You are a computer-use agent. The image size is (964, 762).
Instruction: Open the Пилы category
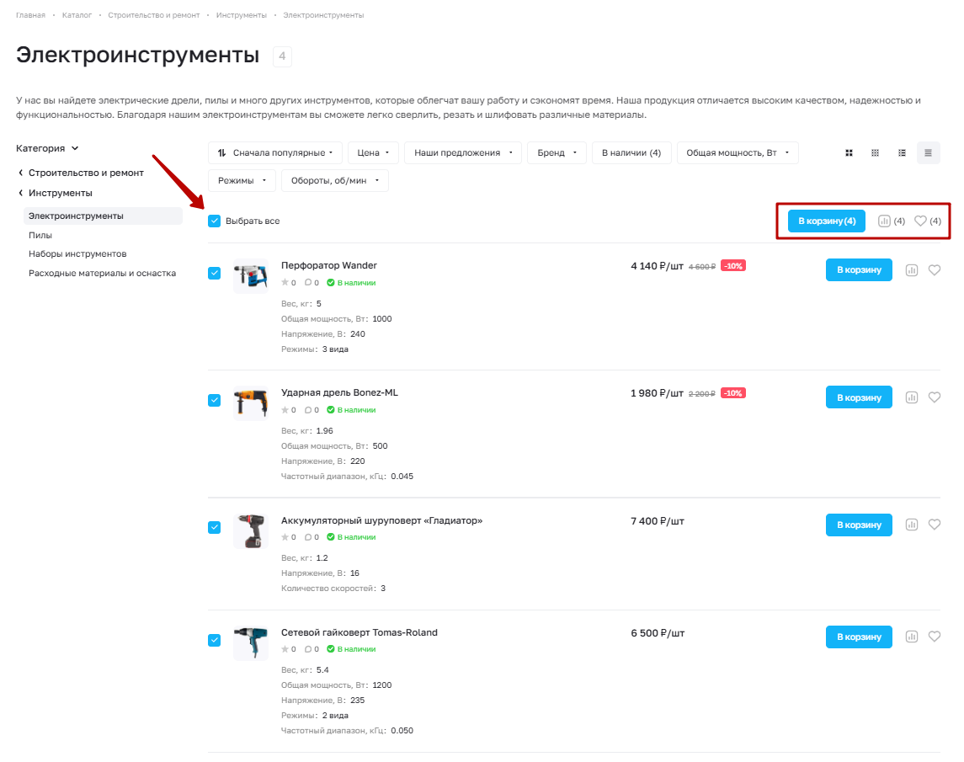coord(40,235)
